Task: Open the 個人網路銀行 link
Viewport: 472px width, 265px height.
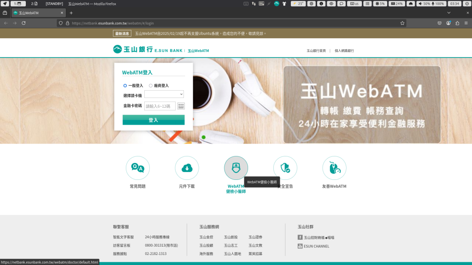Action: (x=344, y=51)
